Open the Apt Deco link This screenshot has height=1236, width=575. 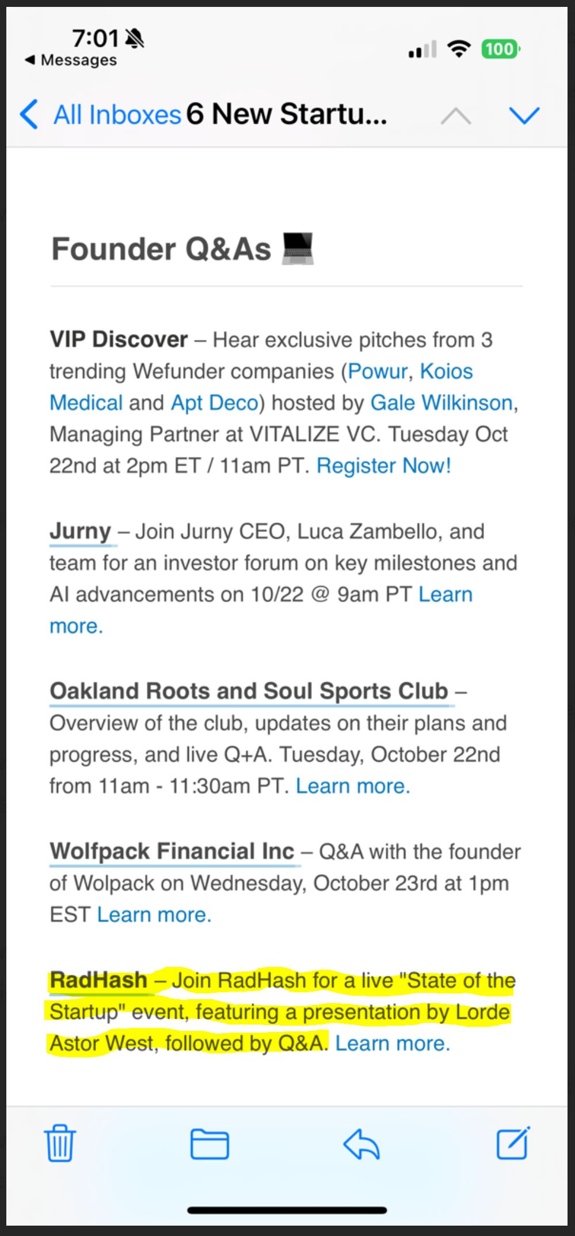214,402
